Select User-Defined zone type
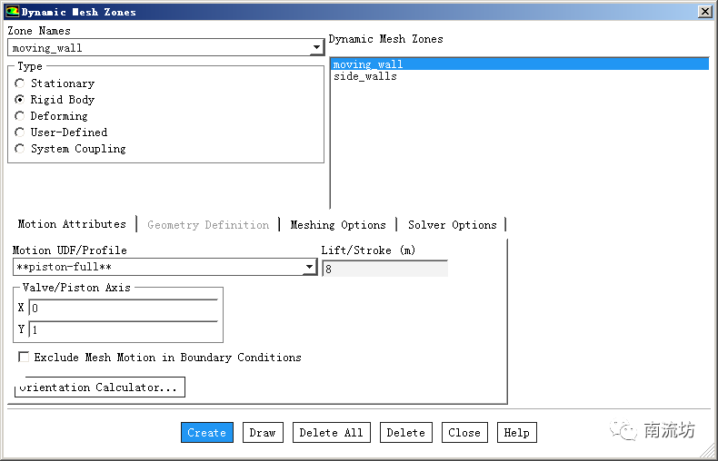The image size is (718, 461). 19,132
